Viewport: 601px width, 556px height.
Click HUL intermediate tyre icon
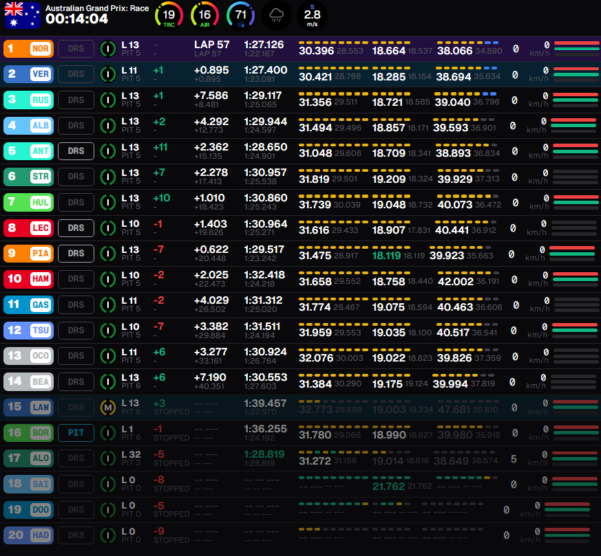(107, 202)
